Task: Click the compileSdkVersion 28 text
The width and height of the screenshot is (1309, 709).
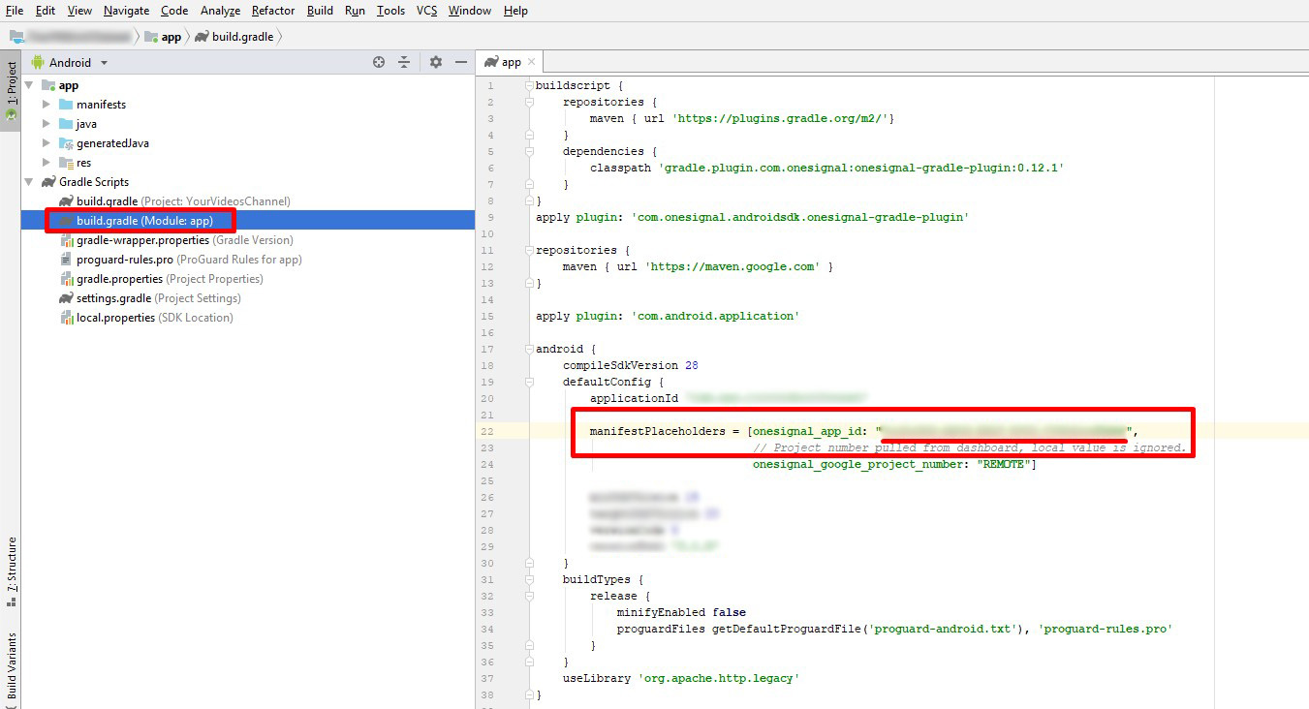Action: tap(631, 365)
